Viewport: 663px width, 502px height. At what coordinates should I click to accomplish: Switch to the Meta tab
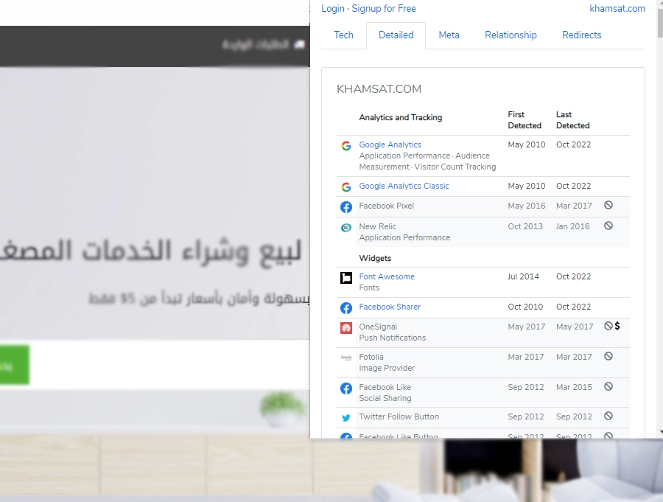pyautogui.click(x=449, y=35)
